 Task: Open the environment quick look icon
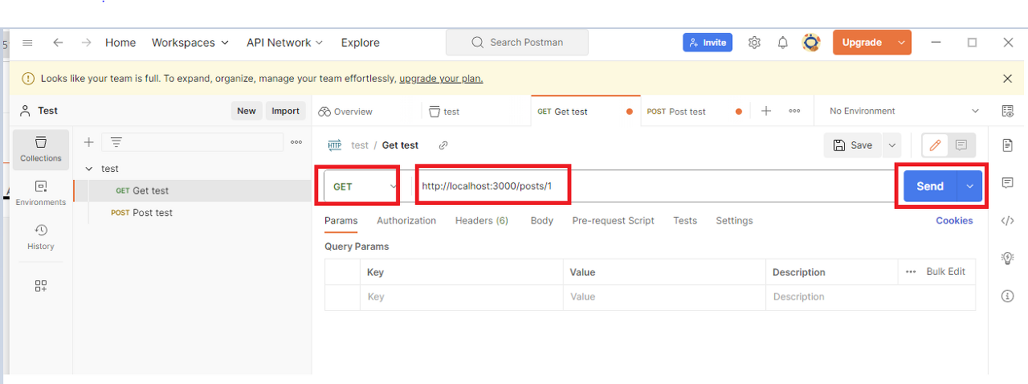coord(1008,111)
